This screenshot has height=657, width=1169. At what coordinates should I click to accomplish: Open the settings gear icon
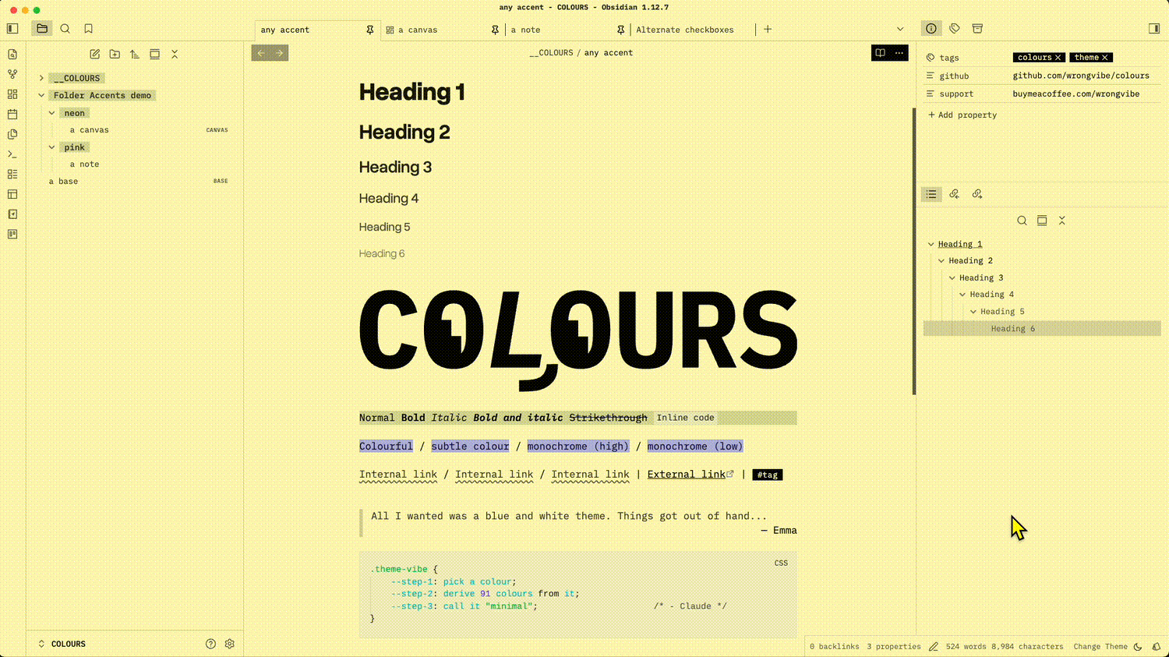[x=230, y=644]
